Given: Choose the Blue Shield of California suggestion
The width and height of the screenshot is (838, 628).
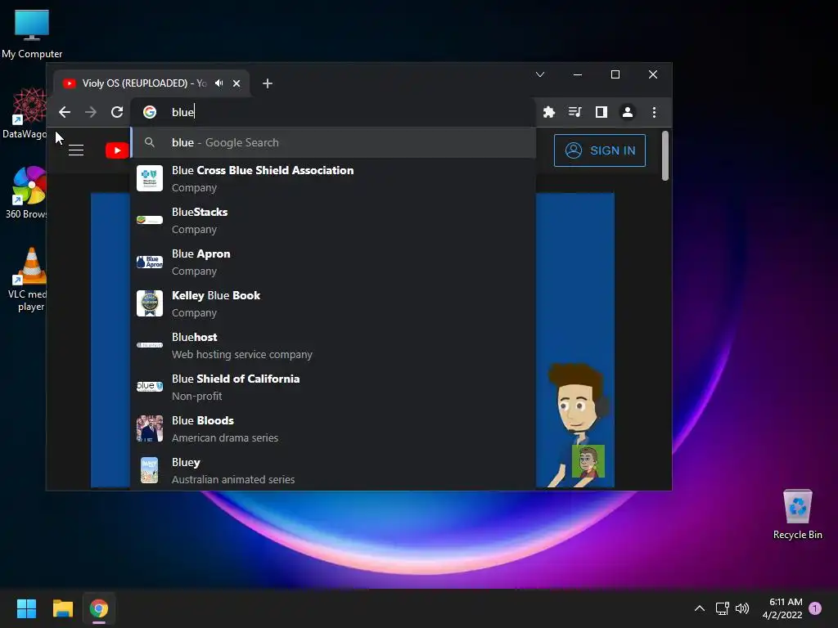Looking at the screenshot, I should 333,387.
